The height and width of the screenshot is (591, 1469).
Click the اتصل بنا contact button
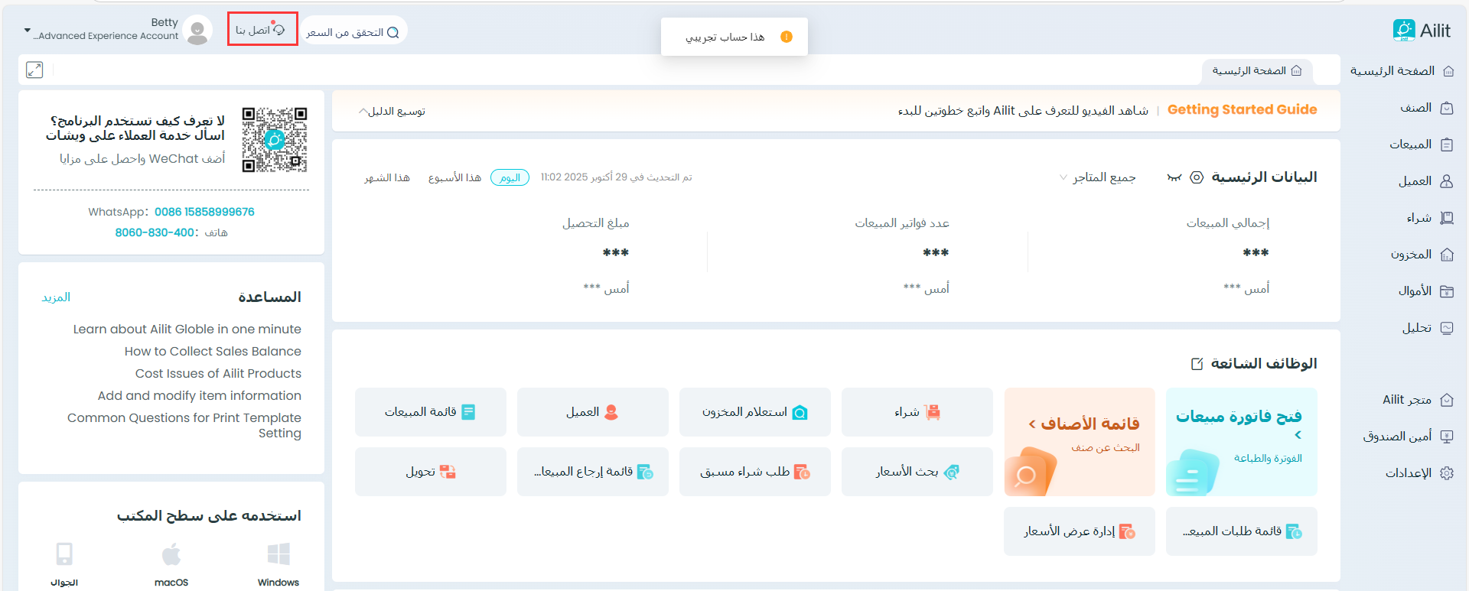pyautogui.click(x=262, y=30)
